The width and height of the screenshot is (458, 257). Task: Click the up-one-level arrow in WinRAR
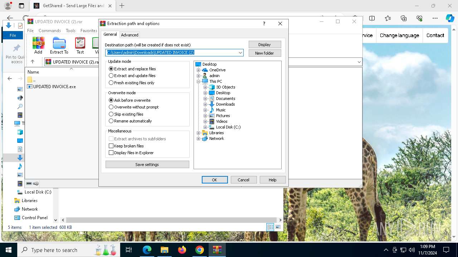point(33,61)
